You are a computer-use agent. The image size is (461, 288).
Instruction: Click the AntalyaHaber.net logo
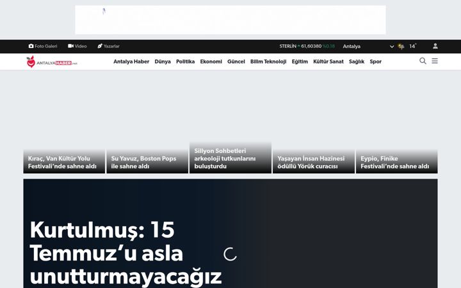coord(52,61)
